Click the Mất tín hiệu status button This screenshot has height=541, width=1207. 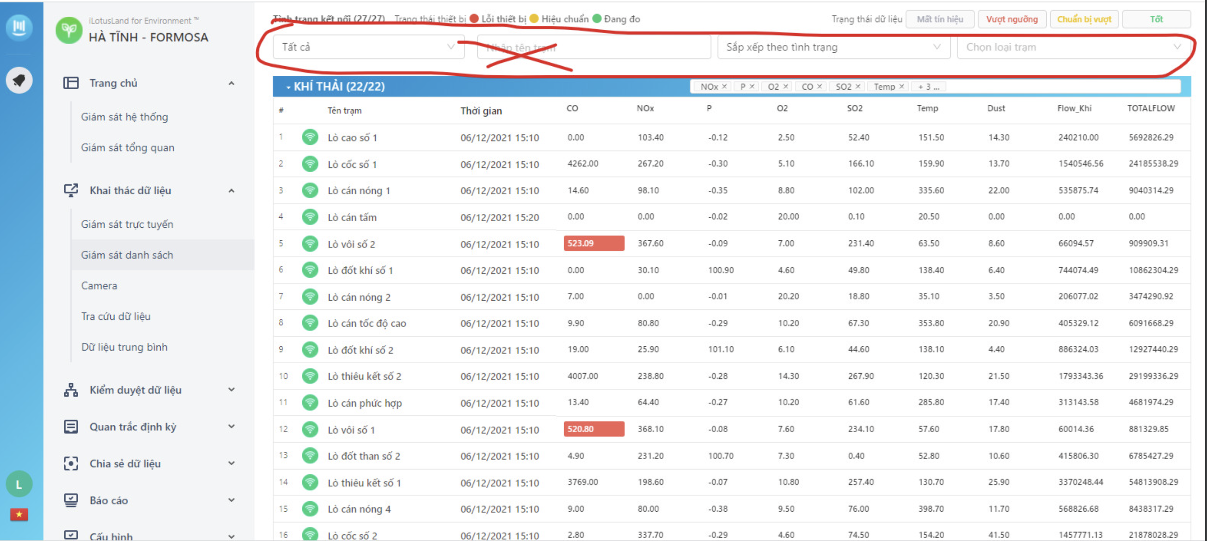[940, 19]
